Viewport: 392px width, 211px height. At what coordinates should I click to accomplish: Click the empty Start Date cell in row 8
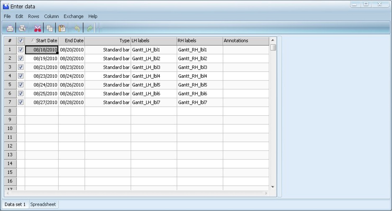tap(42, 111)
